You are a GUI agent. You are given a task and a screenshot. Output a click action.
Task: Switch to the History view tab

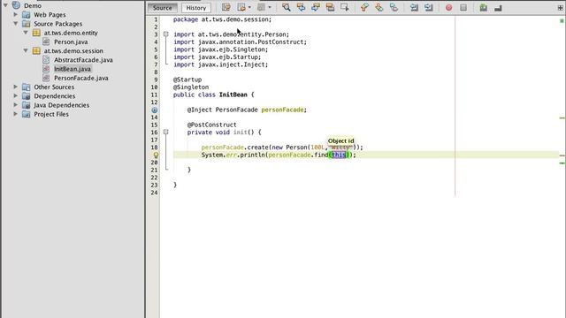coord(196,8)
